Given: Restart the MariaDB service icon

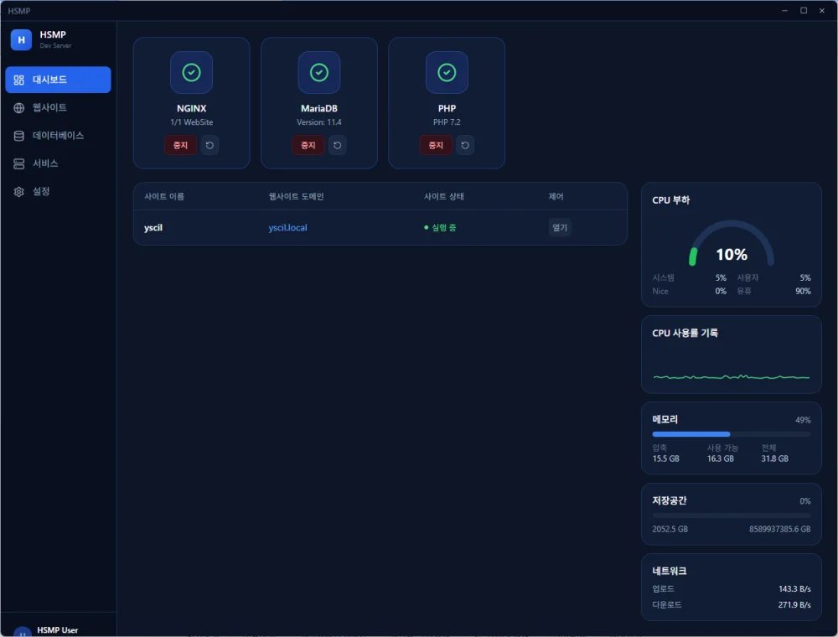Looking at the screenshot, I should click(337, 145).
